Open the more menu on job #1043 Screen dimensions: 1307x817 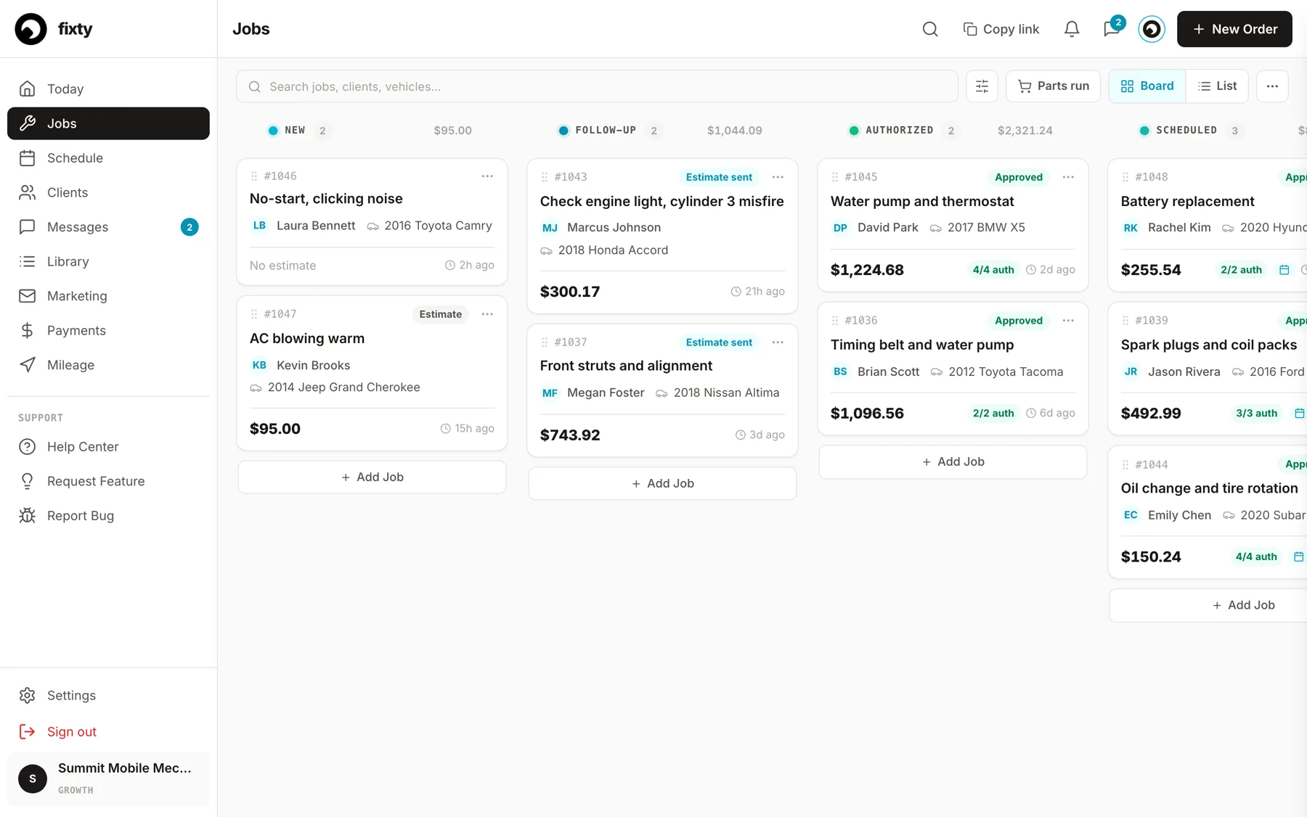tap(778, 177)
